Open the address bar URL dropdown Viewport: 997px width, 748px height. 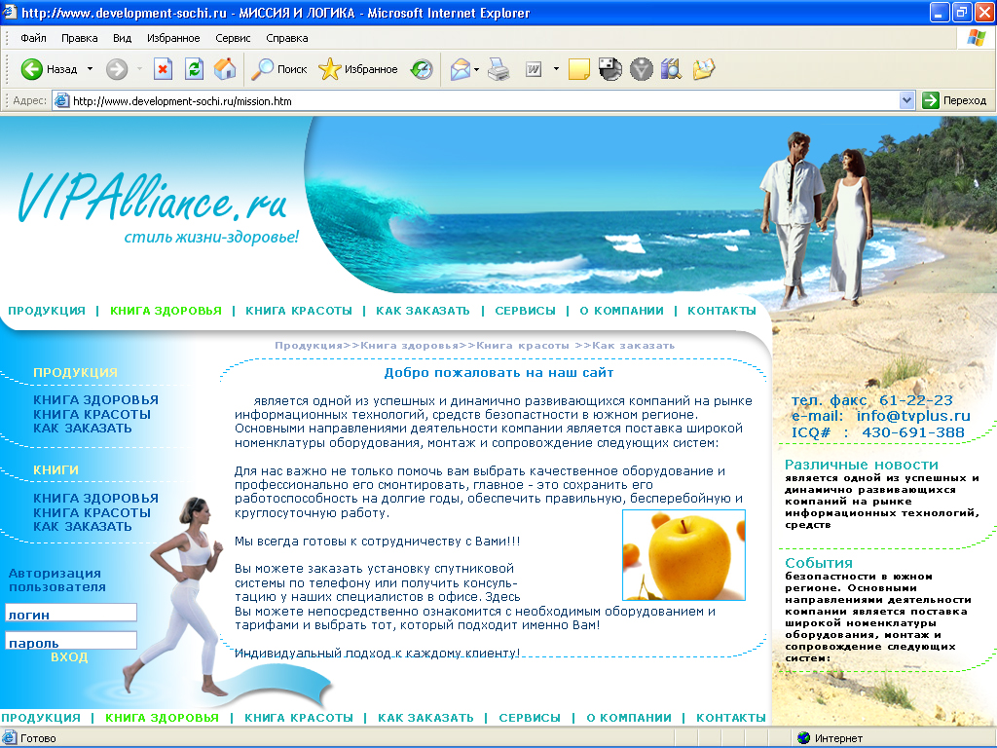906,100
